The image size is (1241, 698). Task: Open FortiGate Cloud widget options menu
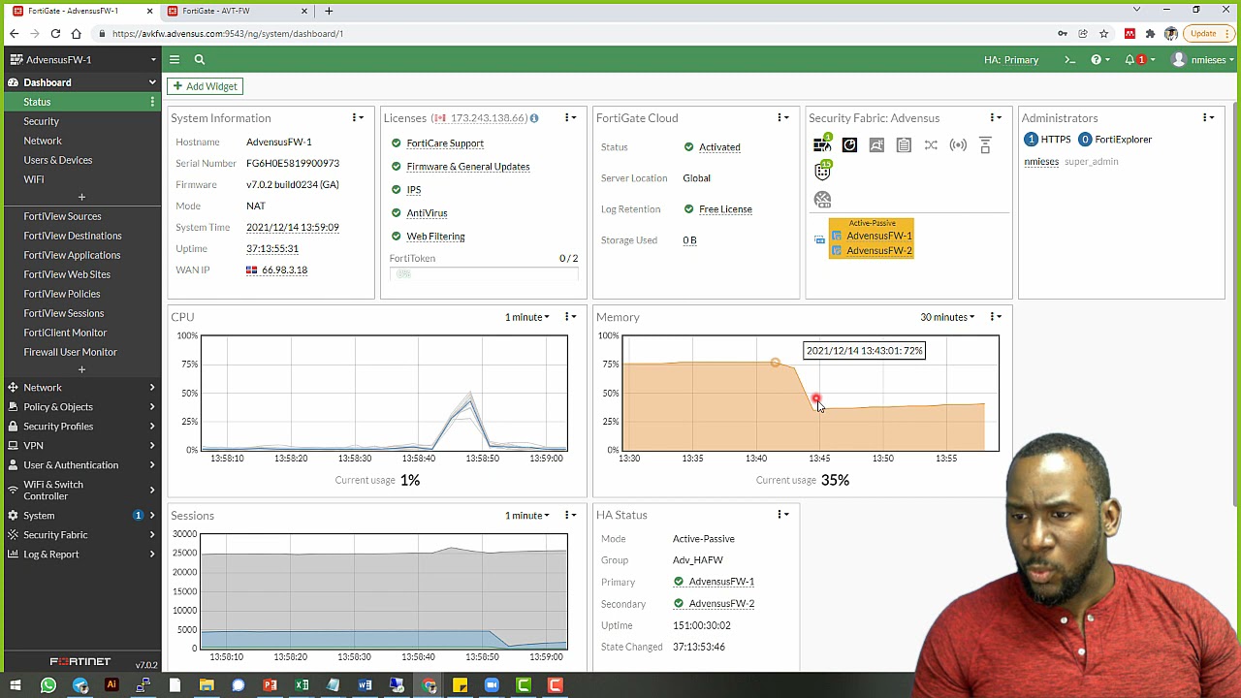782,118
